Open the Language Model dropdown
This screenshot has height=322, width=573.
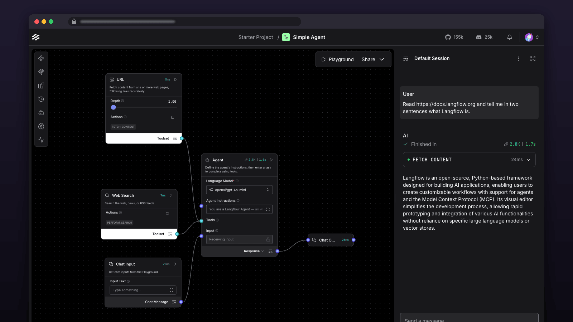pyautogui.click(x=239, y=190)
